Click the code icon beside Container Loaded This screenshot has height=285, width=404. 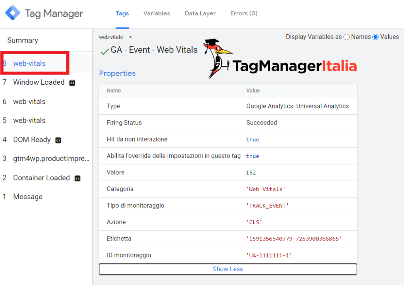pos(77,179)
